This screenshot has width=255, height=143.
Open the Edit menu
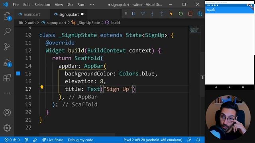tap(26, 5)
